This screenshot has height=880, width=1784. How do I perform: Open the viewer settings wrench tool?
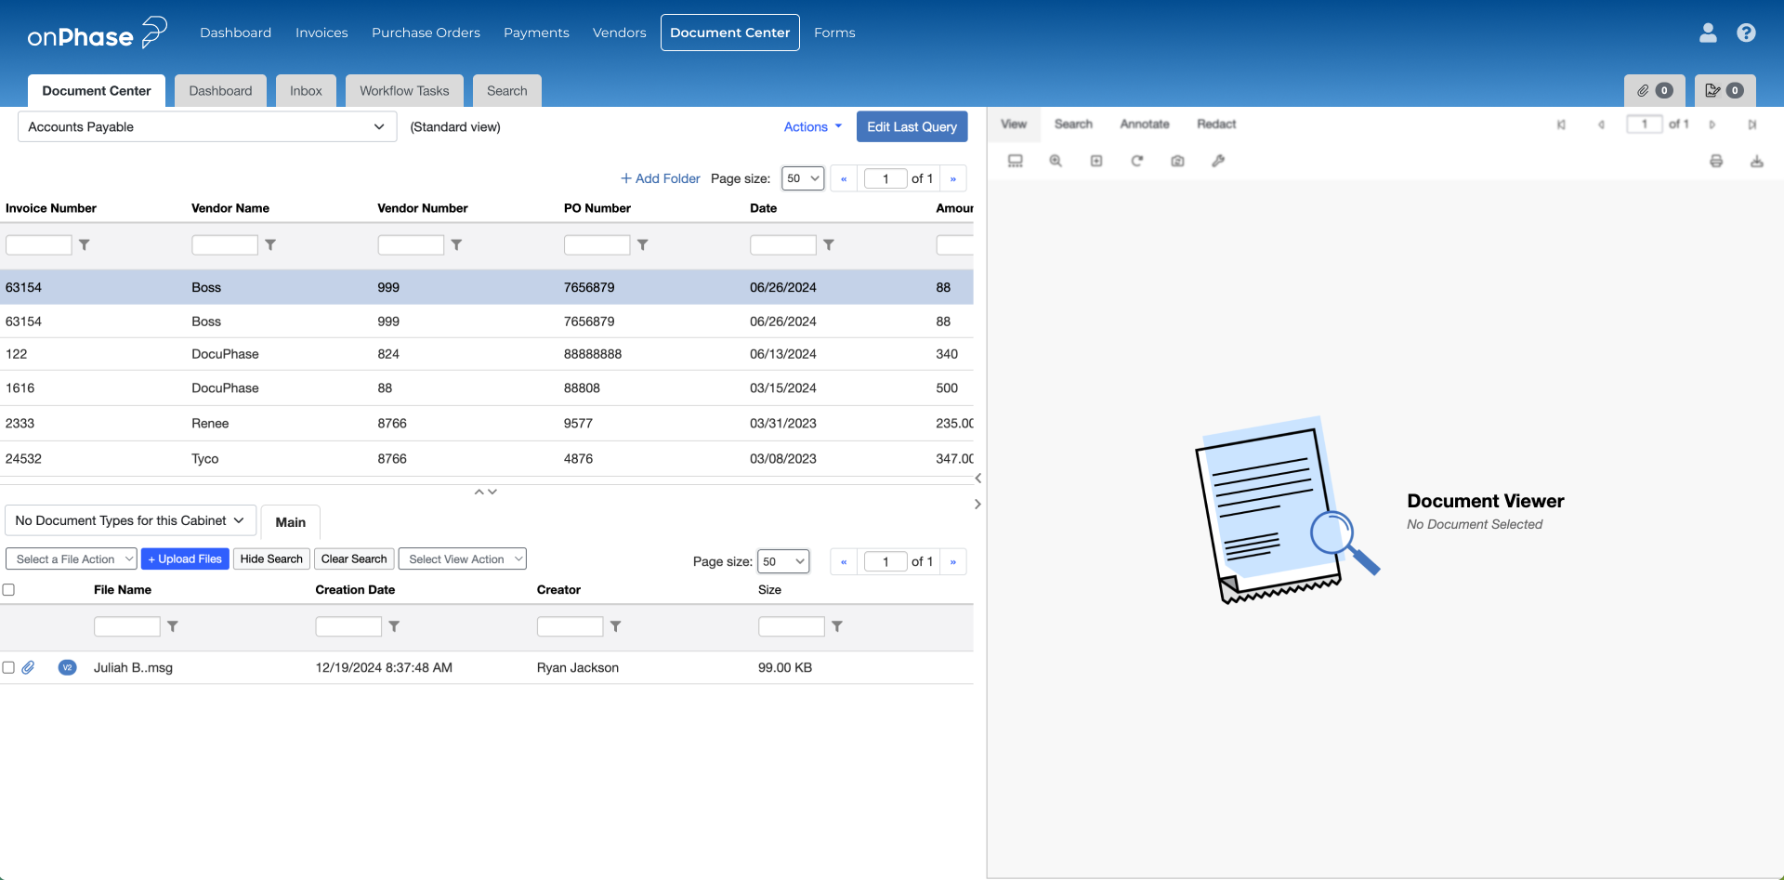tap(1218, 160)
